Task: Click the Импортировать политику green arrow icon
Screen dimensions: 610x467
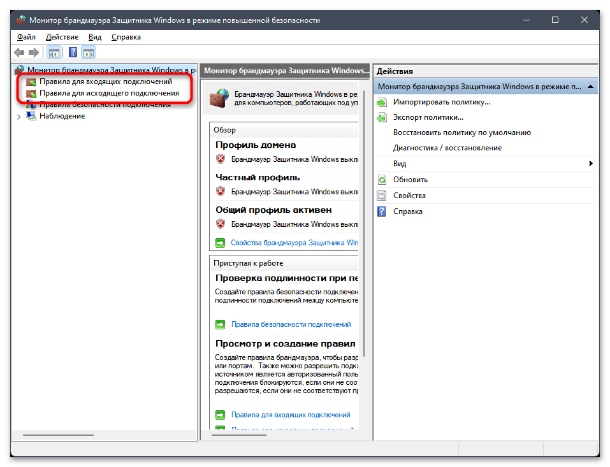Action: click(382, 102)
